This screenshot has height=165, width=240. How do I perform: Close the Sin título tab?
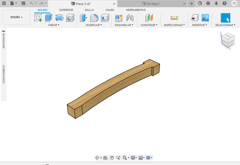[x=184, y=4]
